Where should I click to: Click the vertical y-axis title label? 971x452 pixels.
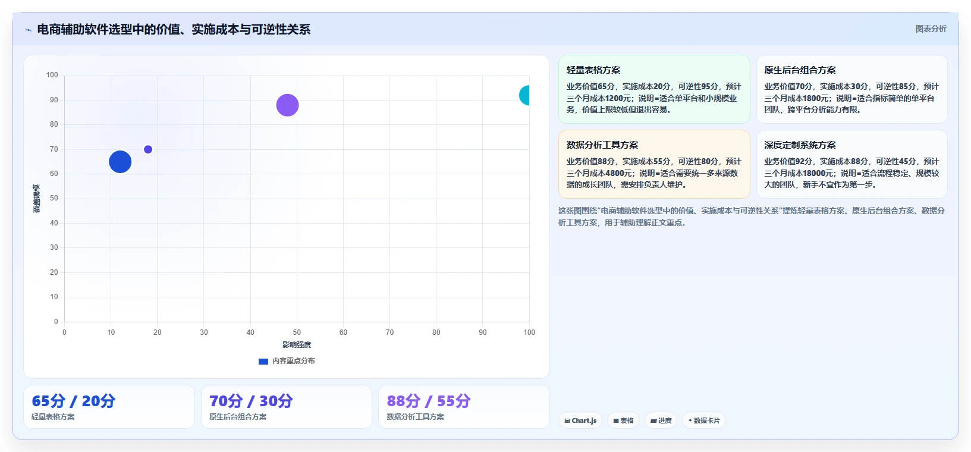pos(37,199)
